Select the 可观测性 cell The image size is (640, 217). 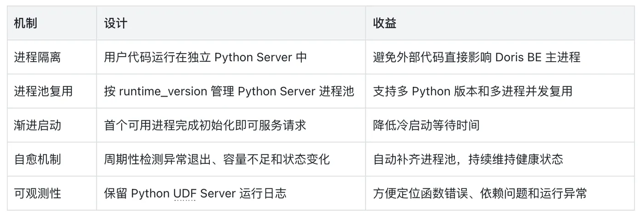point(52,193)
